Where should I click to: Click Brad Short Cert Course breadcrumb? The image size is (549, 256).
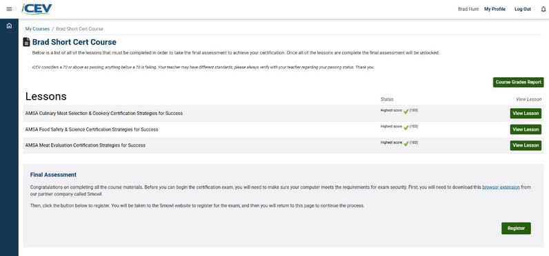coord(79,29)
